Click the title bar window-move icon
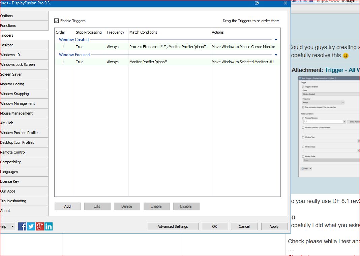 click(257, 3)
